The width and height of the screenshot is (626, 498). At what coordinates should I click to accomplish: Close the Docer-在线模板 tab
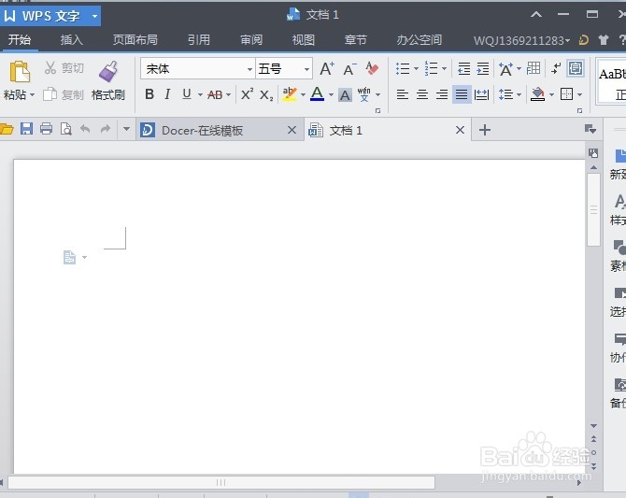click(x=292, y=130)
